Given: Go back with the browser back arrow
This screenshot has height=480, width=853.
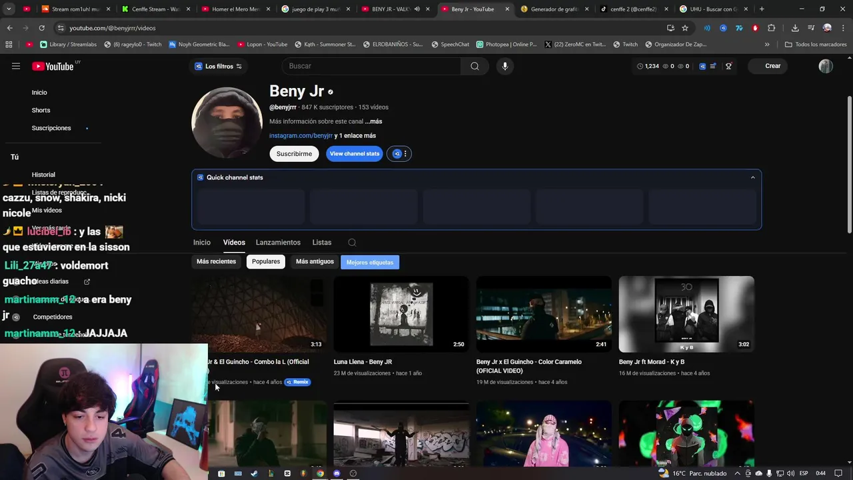Looking at the screenshot, I should point(9,28).
